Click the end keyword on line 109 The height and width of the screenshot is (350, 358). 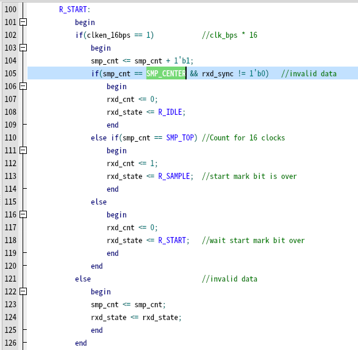(x=113, y=125)
